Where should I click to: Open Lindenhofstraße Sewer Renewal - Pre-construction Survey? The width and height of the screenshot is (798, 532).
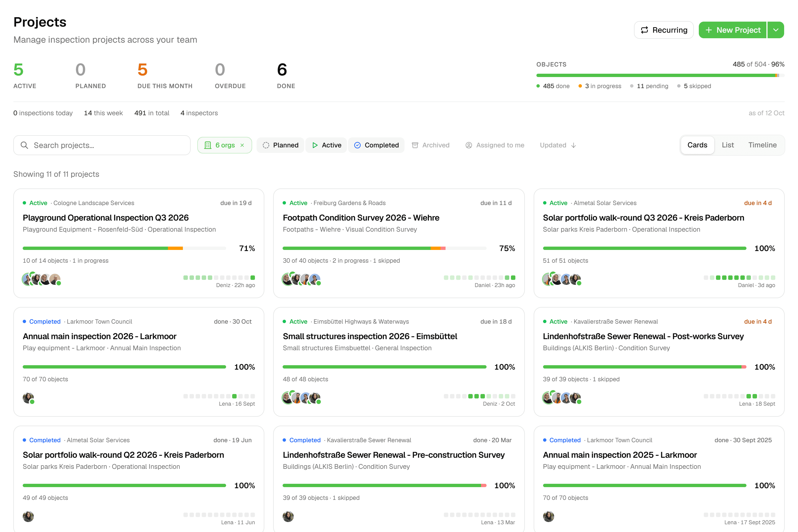[393, 455]
